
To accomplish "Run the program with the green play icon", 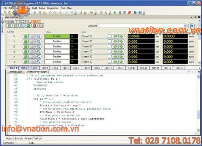I will click(x=115, y=12).
